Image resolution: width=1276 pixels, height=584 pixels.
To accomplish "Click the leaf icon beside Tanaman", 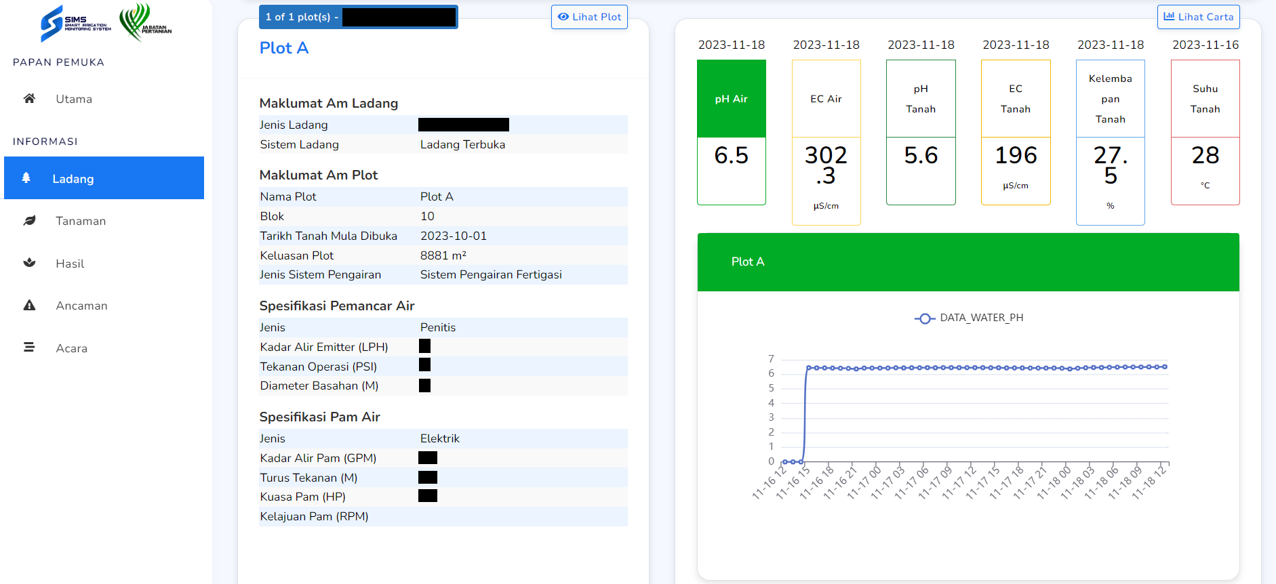I will [29, 221].
